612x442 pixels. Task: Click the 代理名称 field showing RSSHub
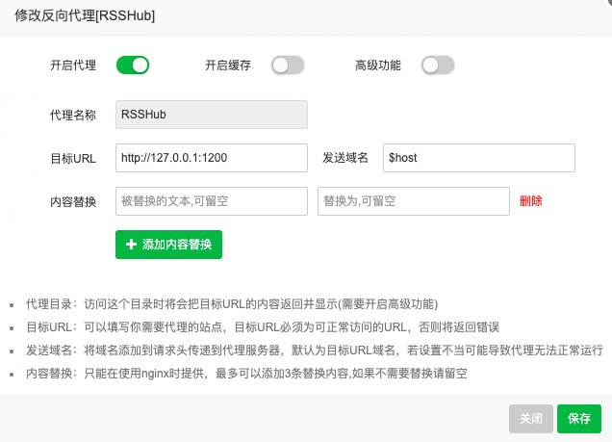pyautogui.click(x=211, y=115)
